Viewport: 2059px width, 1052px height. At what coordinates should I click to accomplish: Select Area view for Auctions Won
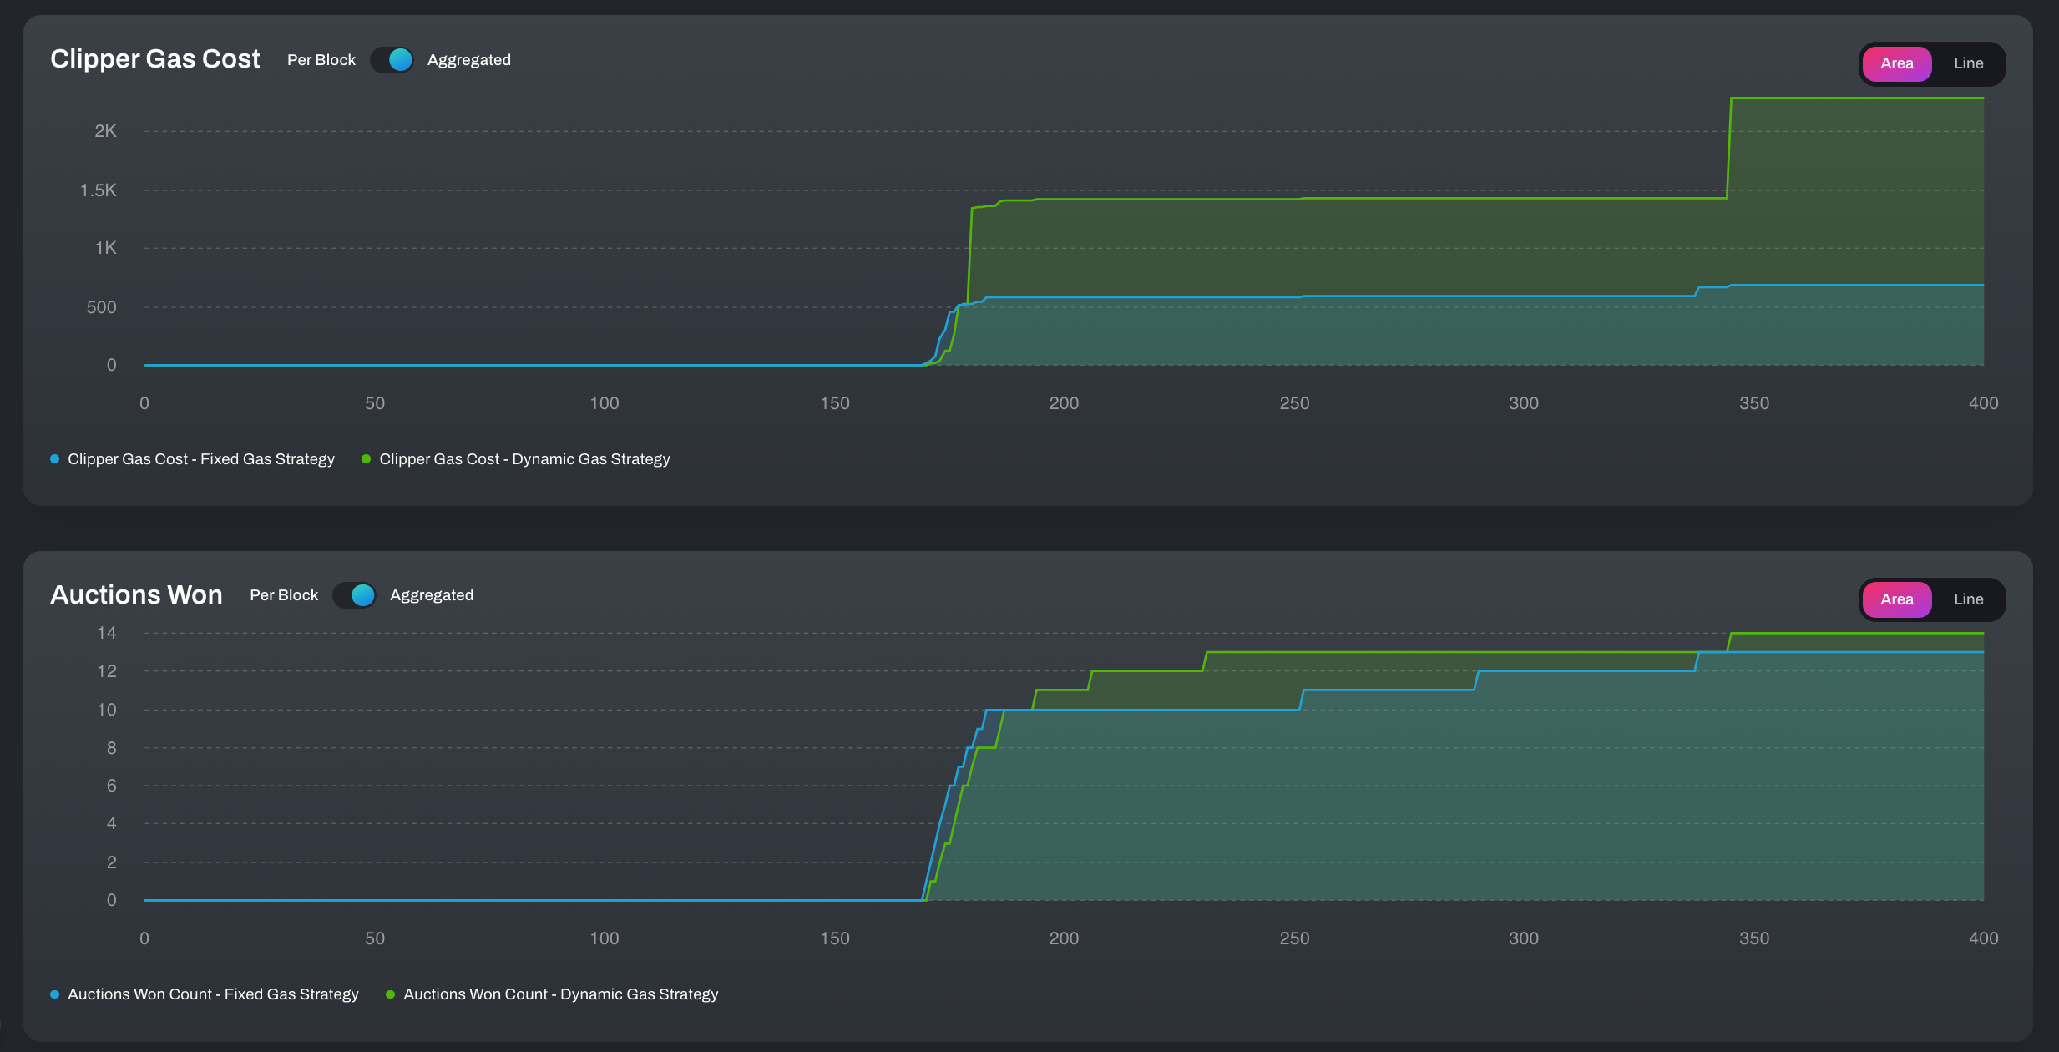pyautogui.click(x=1896, y=599)
